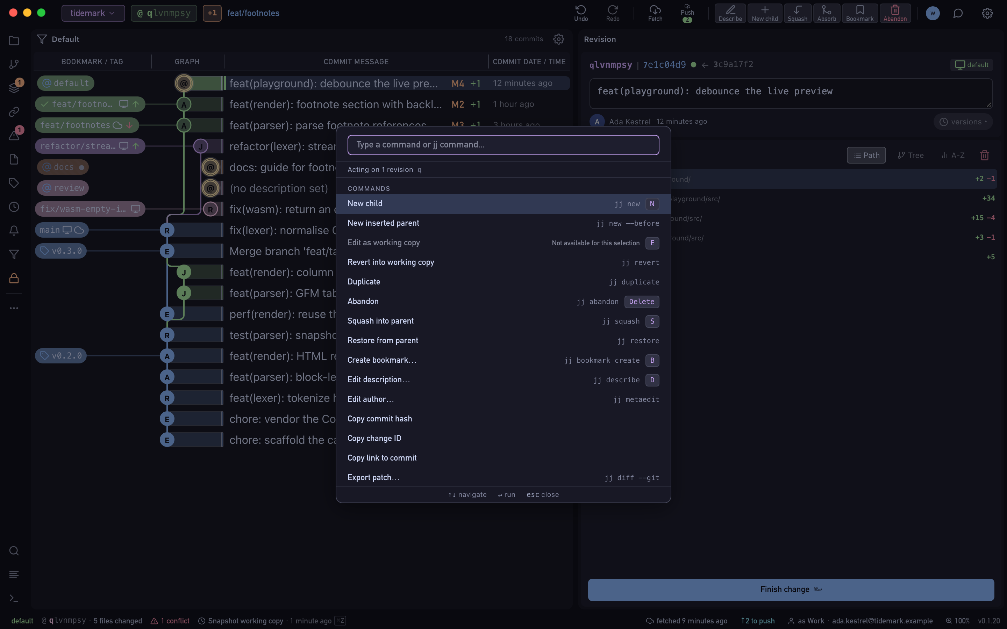Open the folder icon in the left sidebar
The width and height of the screenshot is (1007, 629).
(x=14, y=40)
